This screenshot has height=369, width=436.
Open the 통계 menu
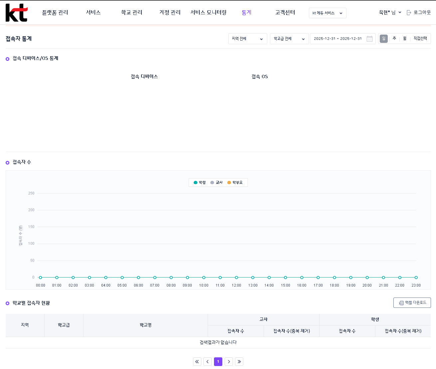(247, 12)
